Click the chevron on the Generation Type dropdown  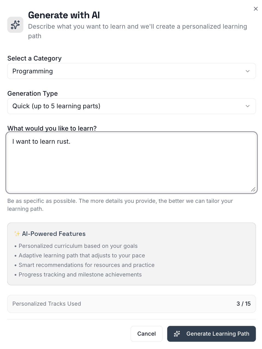click(x=248, y=106)
